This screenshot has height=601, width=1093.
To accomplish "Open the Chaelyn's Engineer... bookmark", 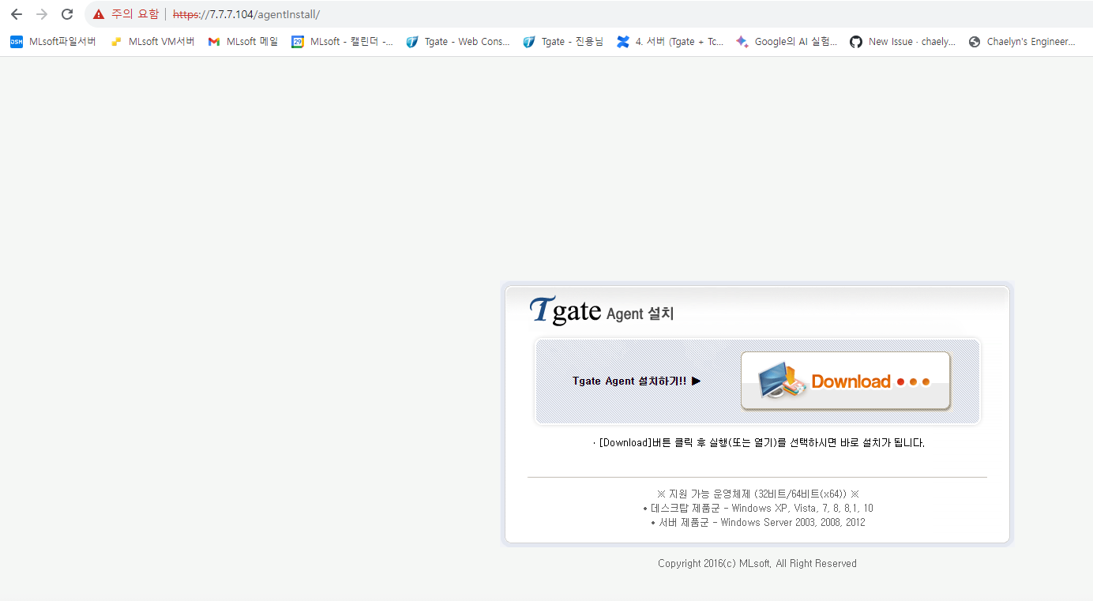I will (1022, 42).
